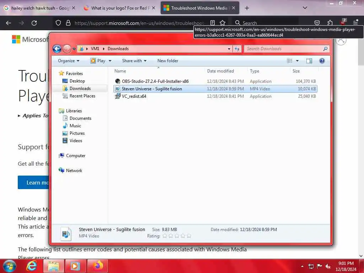Click the tracking protection shield icon

(x=58, y=23)
